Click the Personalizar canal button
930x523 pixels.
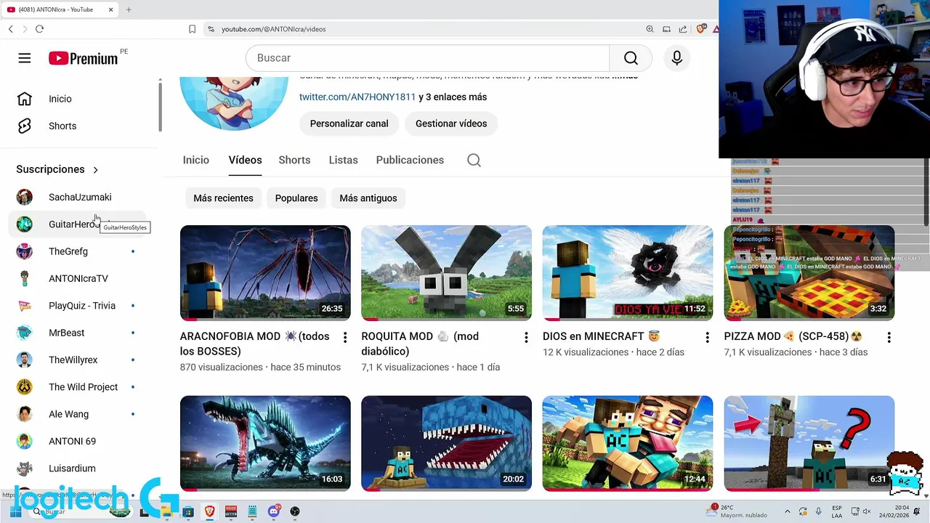click(x=349, y=123)
